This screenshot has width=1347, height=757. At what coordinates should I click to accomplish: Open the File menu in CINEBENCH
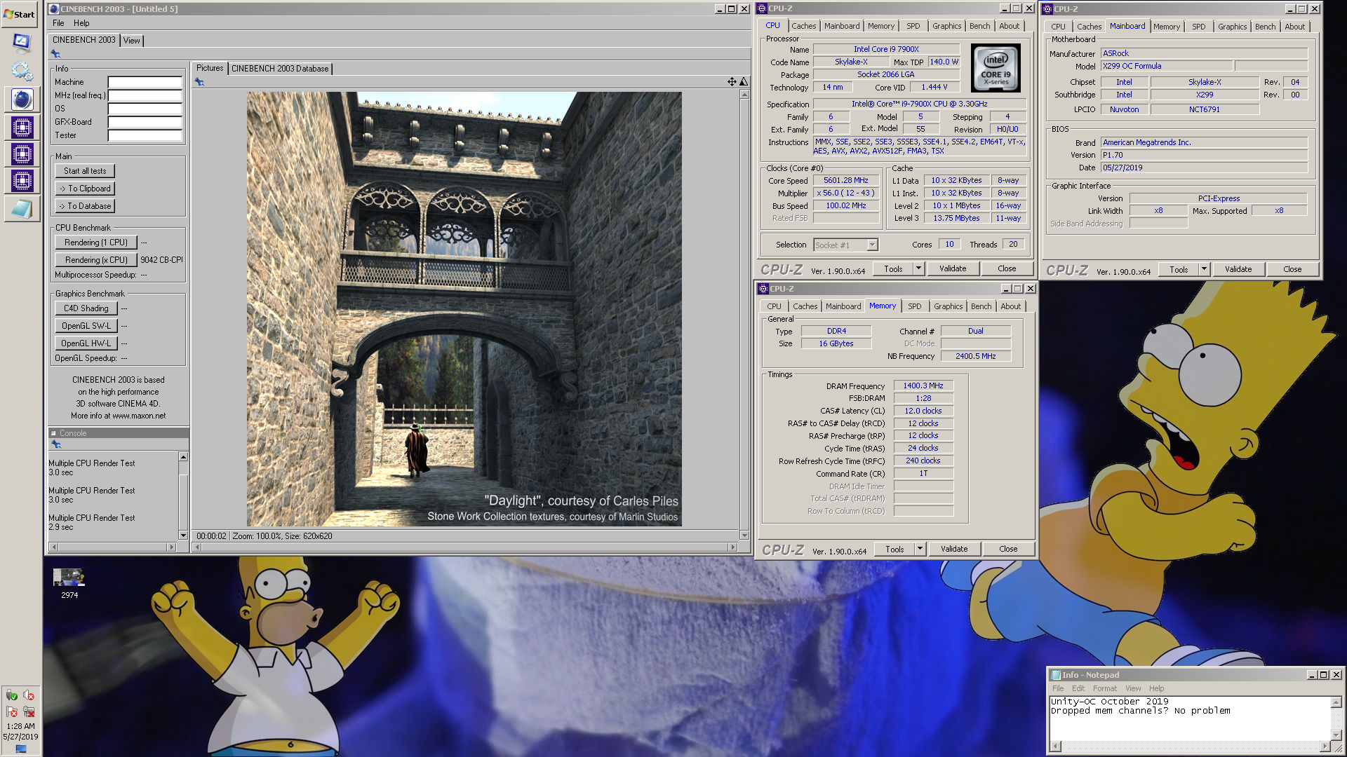[x=58, y=23]
